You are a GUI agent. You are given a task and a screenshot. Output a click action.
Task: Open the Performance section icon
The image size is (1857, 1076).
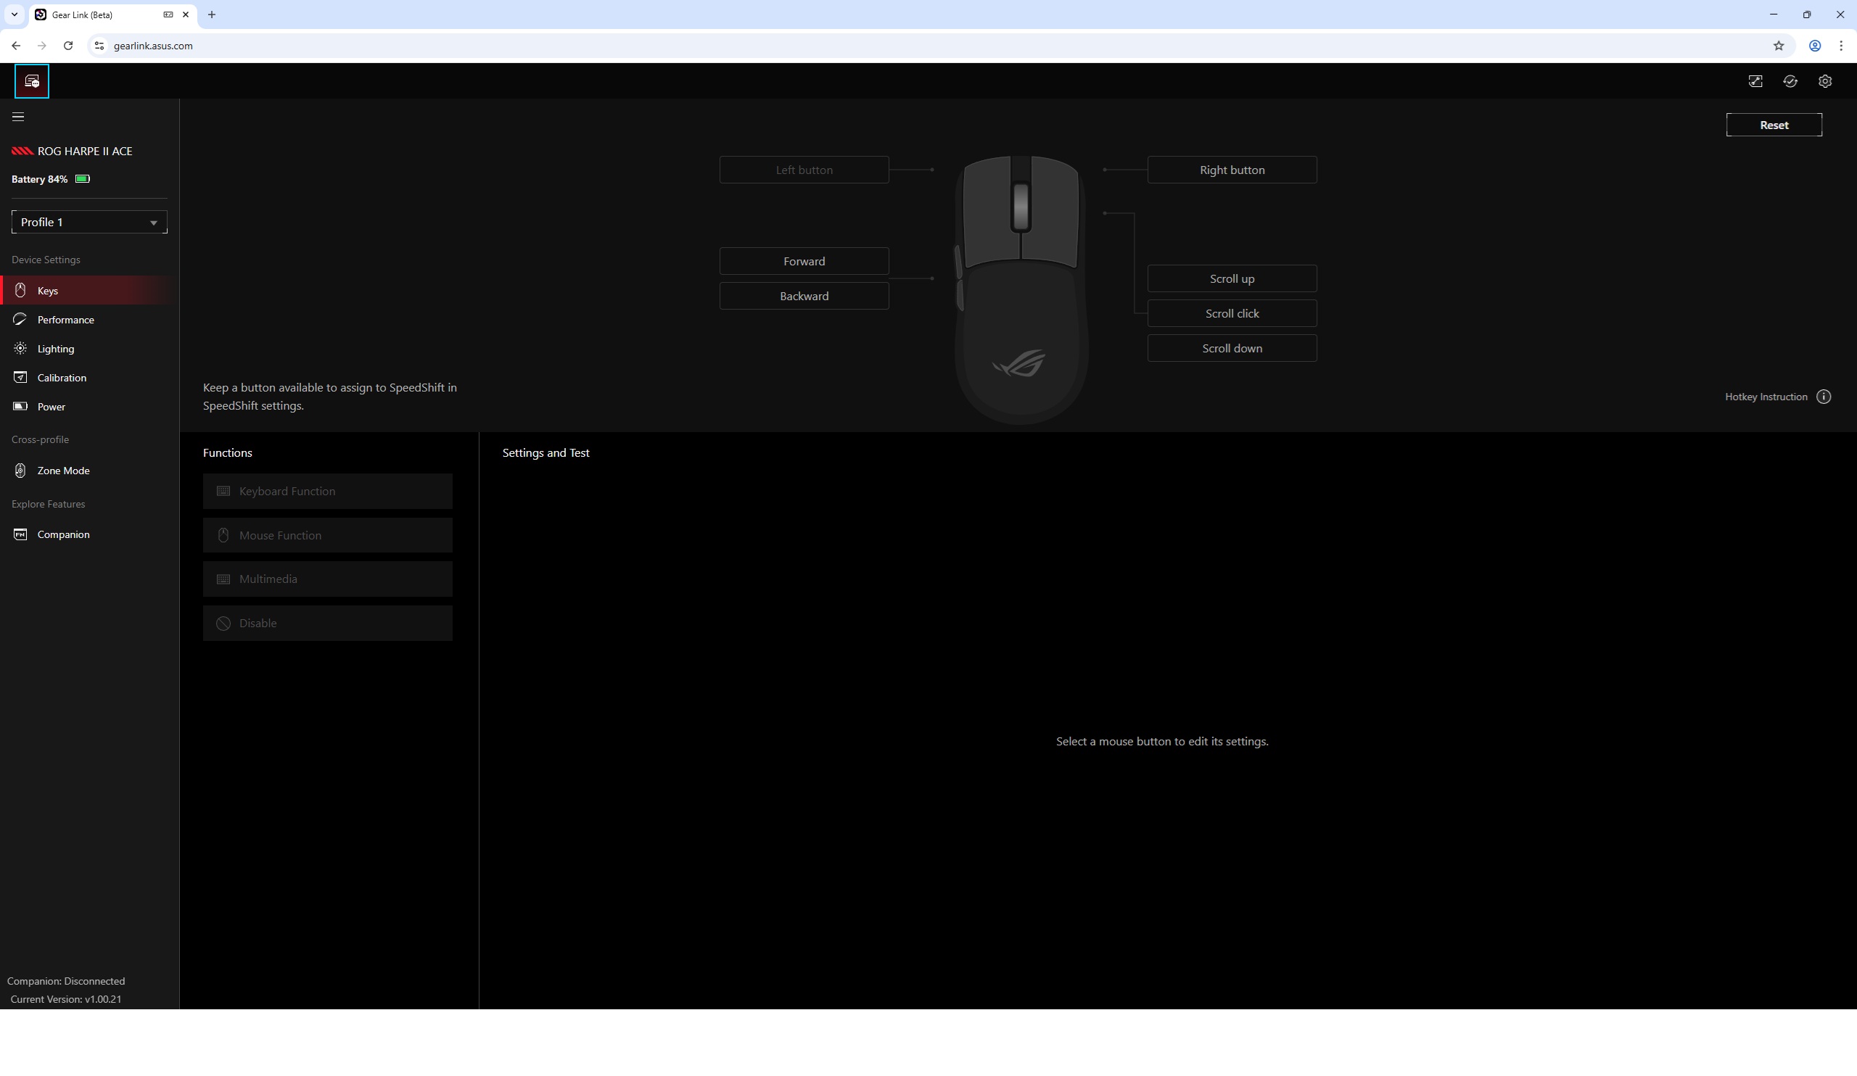(x=20, y=320)
